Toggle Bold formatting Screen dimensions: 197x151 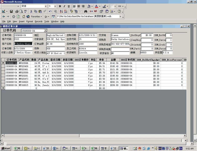[x=60, y=6]
